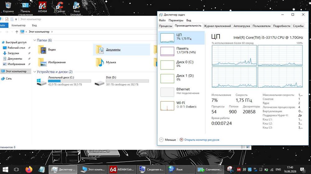Switch to the Пользователи tab
311x174 pixels.
click(x=262, y=26)
